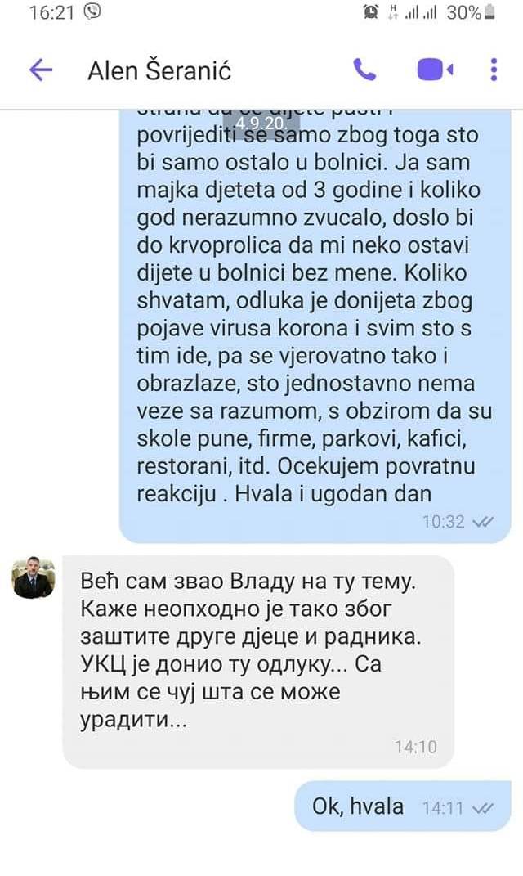Tap read checkmarks on 10:32 message
This screenshot has height=876, width=523.
point(483,522)
